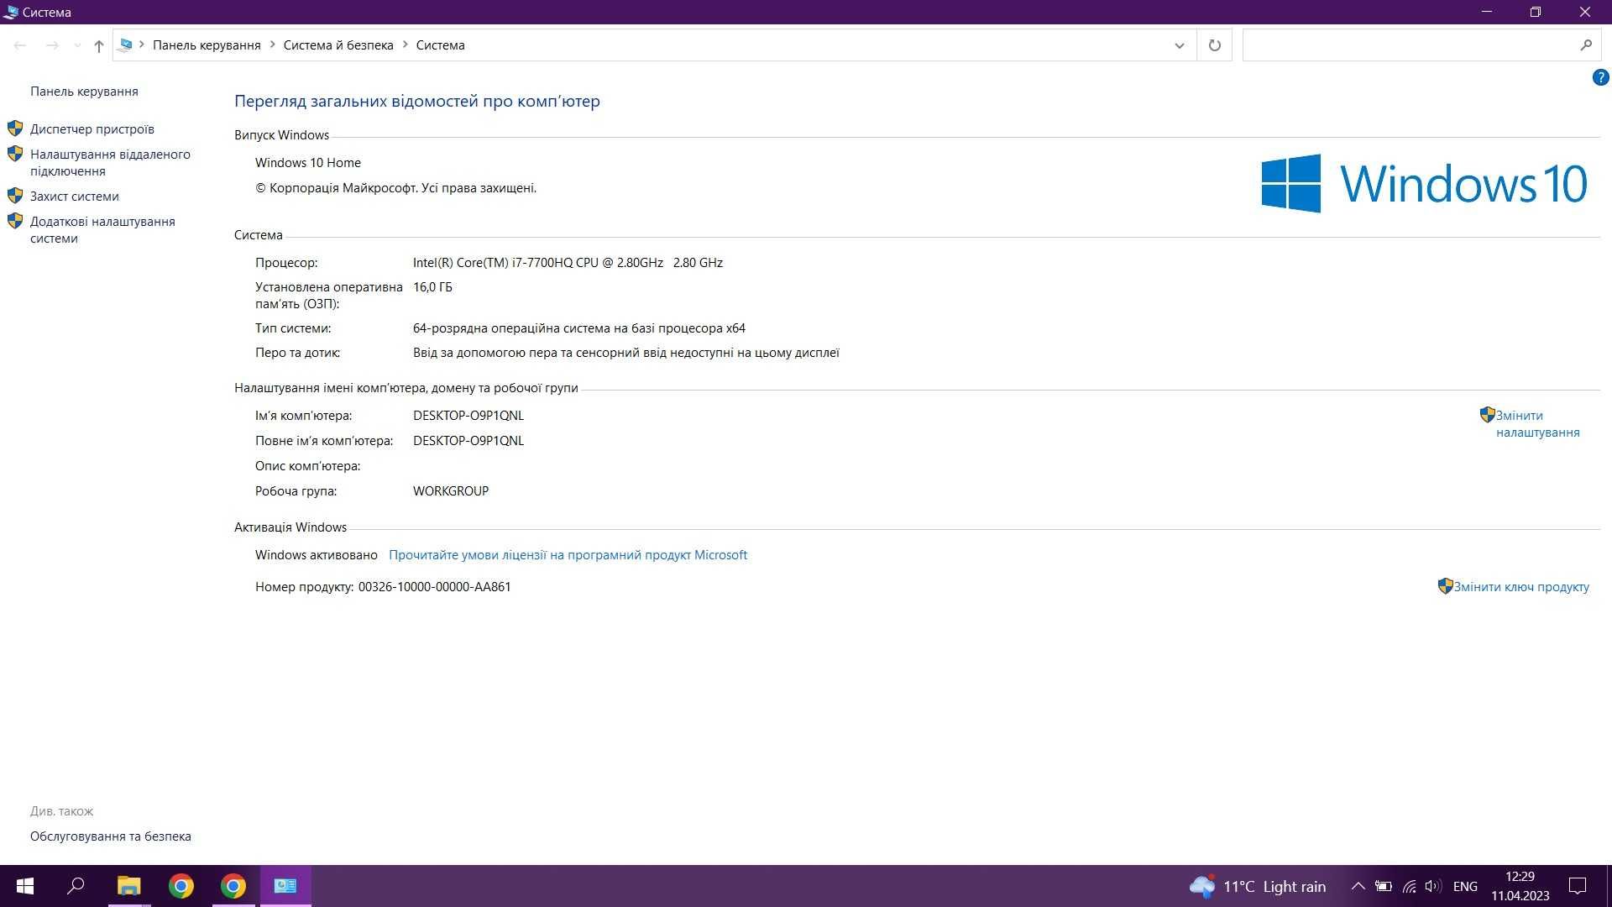Open second Chrome icon in taskbar
The height and width of the screenshot is (907, 1612).
coord(233,886)
